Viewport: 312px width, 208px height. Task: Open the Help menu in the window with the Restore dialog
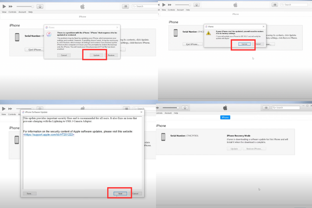30,12
